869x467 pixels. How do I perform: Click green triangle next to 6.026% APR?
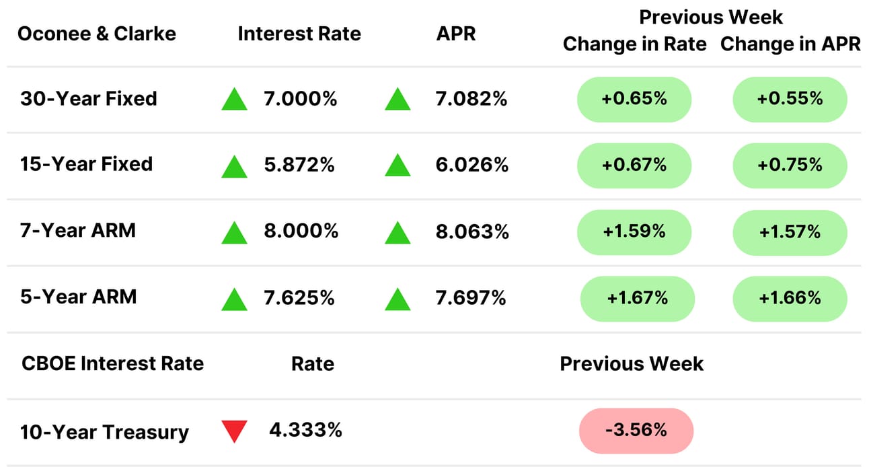[398, 166]
